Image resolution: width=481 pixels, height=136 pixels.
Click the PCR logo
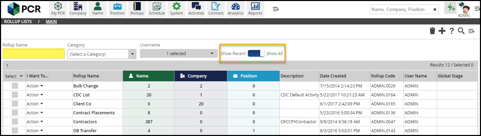pyautogui.click(x=24, y=9)
